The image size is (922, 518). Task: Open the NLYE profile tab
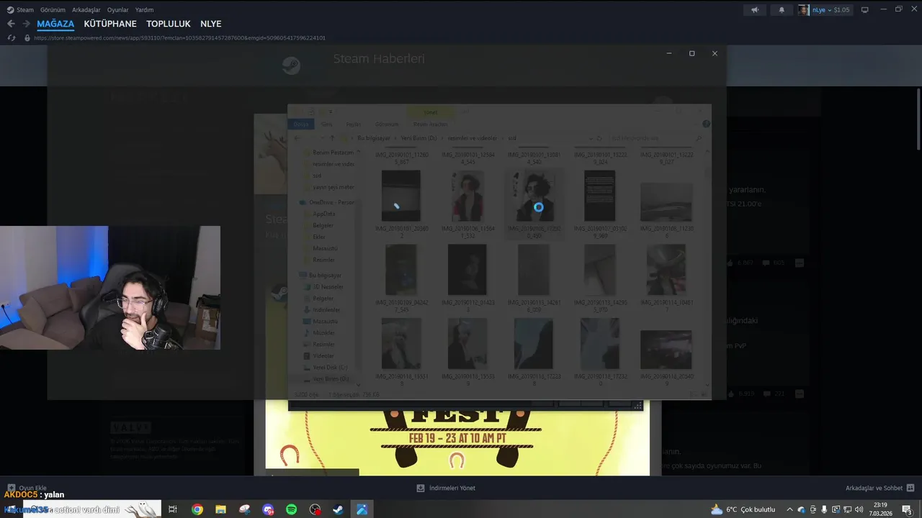pos(211,24)
